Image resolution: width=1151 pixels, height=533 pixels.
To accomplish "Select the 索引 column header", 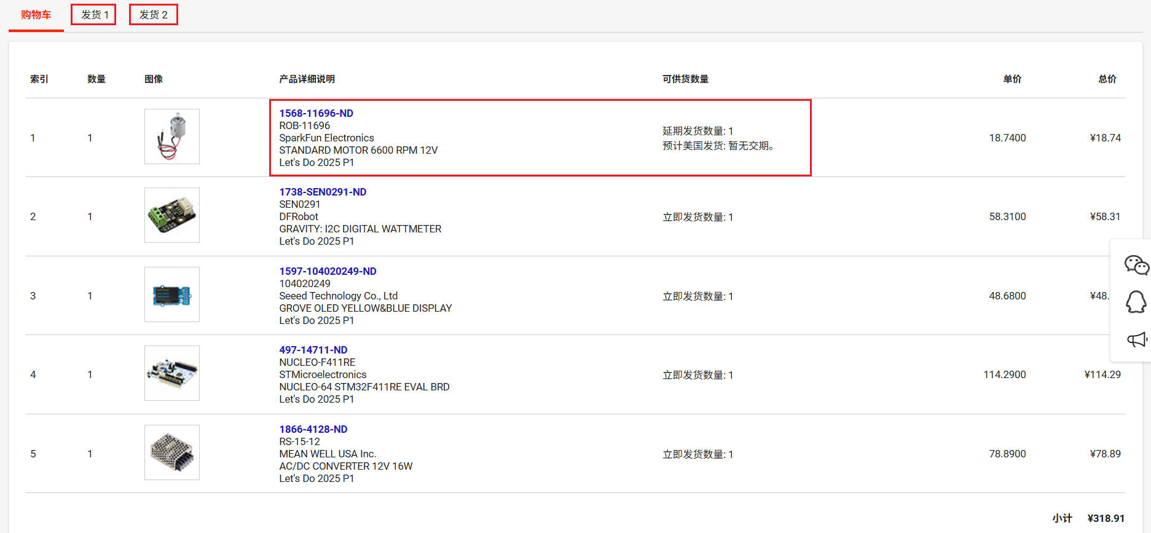I will 39,79.
